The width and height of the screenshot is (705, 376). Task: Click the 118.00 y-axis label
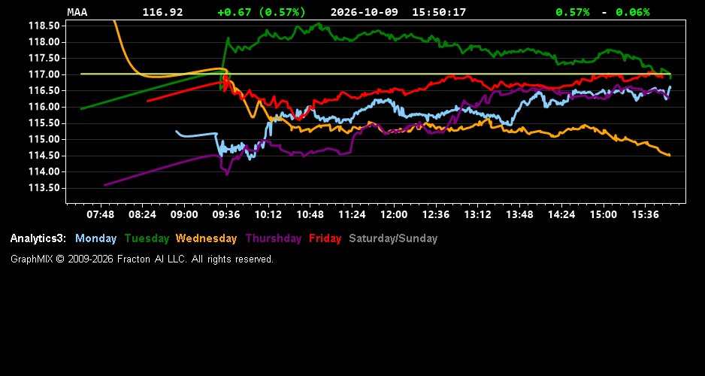(44, 42)
